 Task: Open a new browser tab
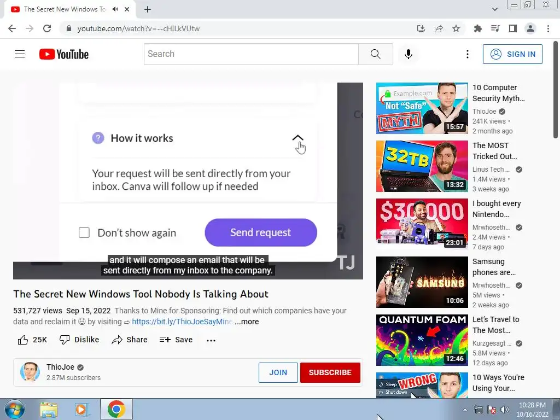click(x=148, y=9)
